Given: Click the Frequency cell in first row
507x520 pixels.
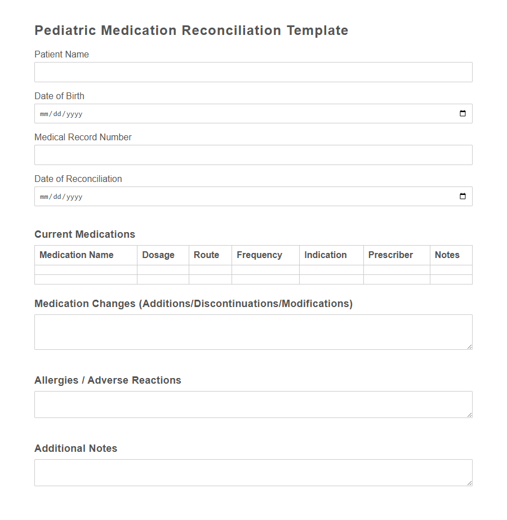Looking at the screenshot, I should tap(265, 271).
